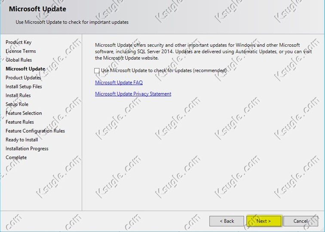Go back with the Back button
The height and width of the screenshot is (232, 325).
pos(227,221)
